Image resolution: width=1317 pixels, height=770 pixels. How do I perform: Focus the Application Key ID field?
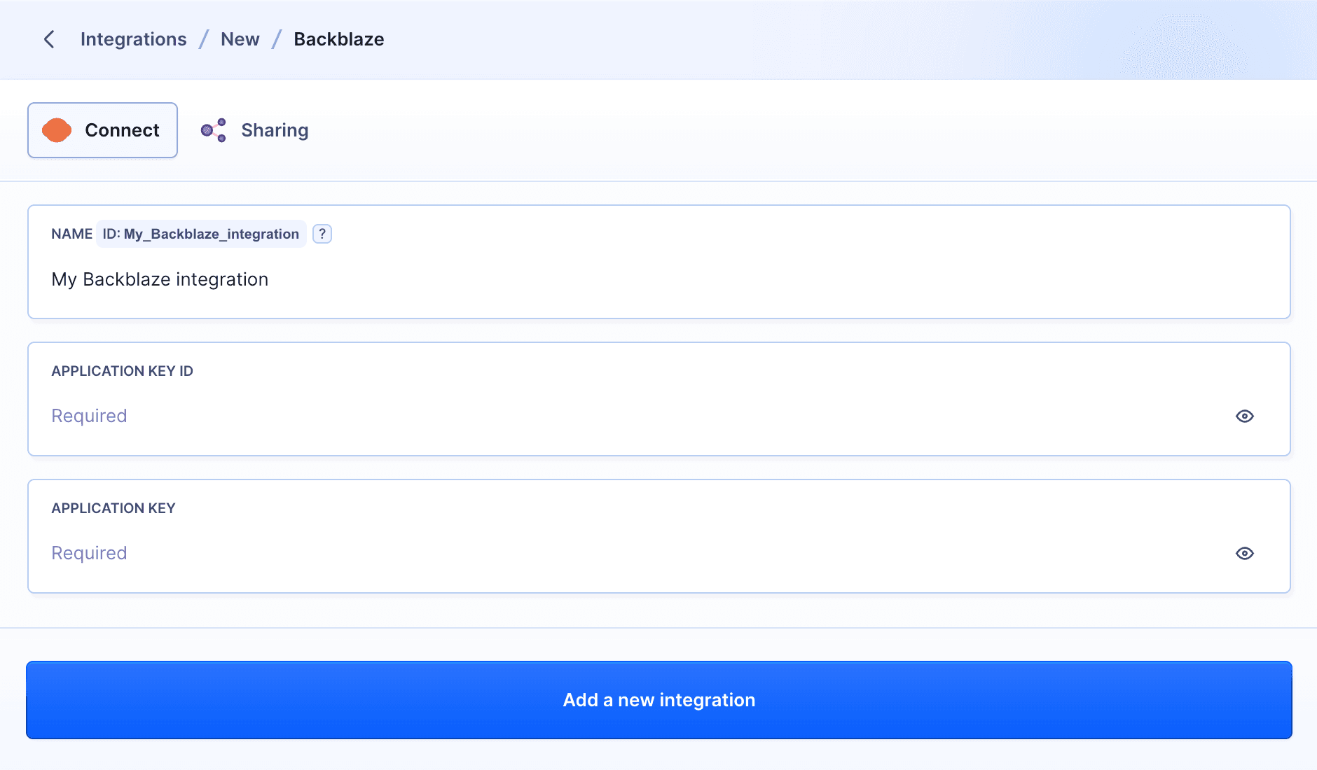coord(659,399)
